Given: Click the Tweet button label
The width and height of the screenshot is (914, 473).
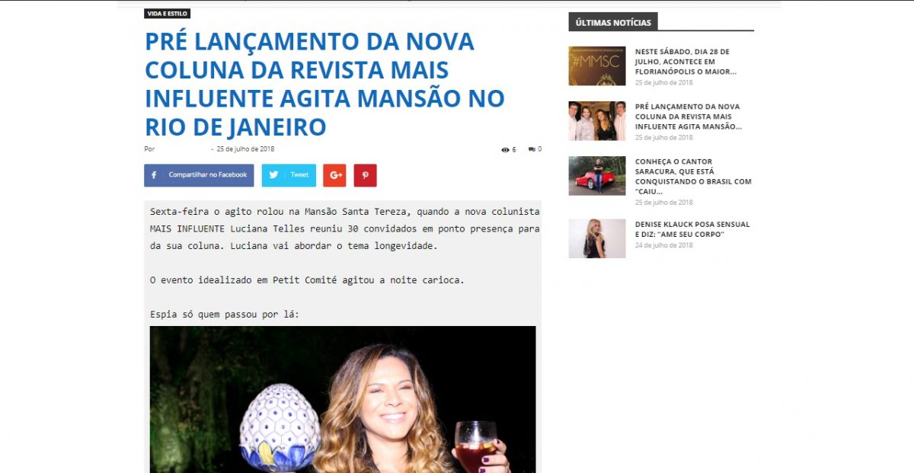Looking at the screenshot, I should [299, 175].
